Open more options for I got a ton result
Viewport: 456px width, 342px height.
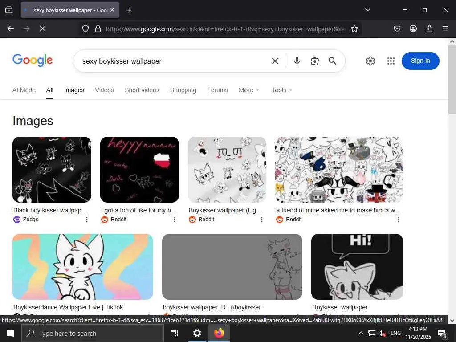pos(175,220)
